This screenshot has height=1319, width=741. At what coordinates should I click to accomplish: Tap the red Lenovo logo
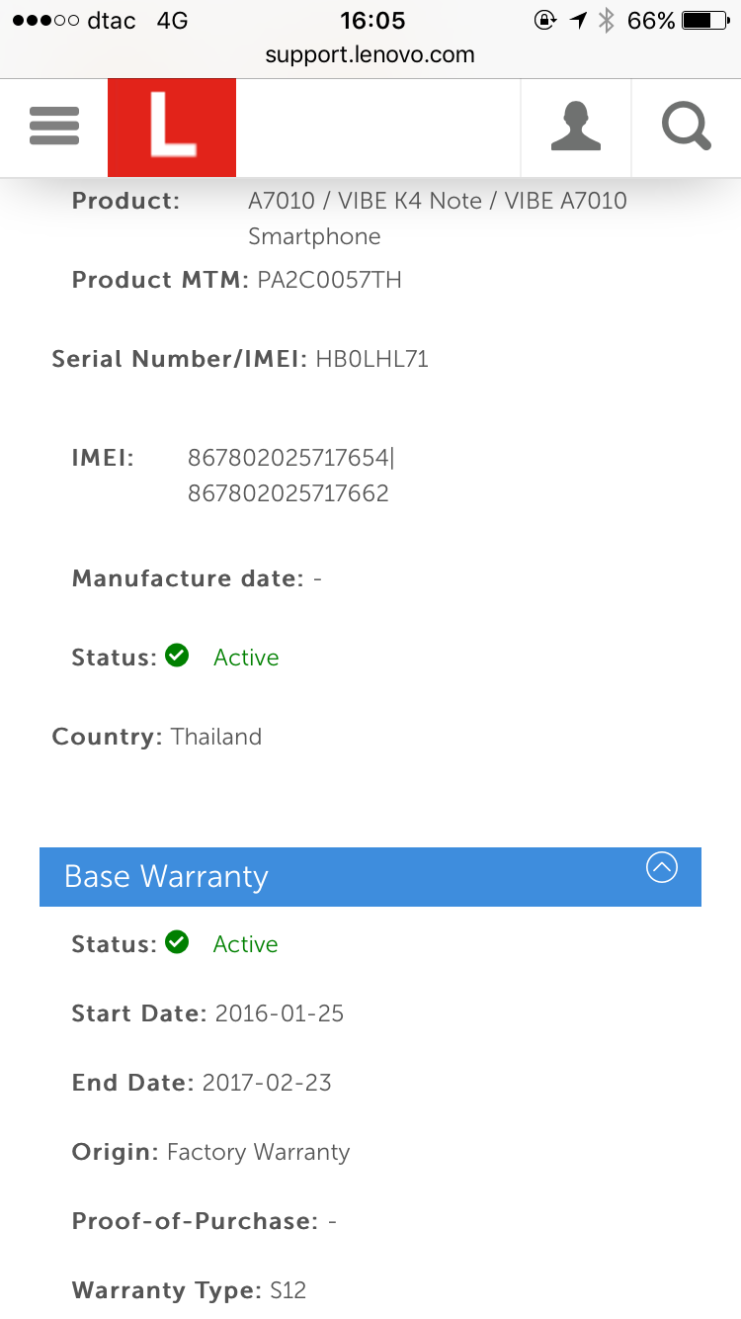(172, 128)
